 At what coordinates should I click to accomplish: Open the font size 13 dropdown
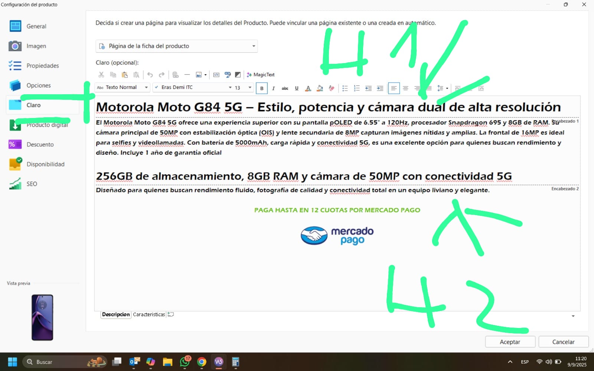[x=244, y=88]
